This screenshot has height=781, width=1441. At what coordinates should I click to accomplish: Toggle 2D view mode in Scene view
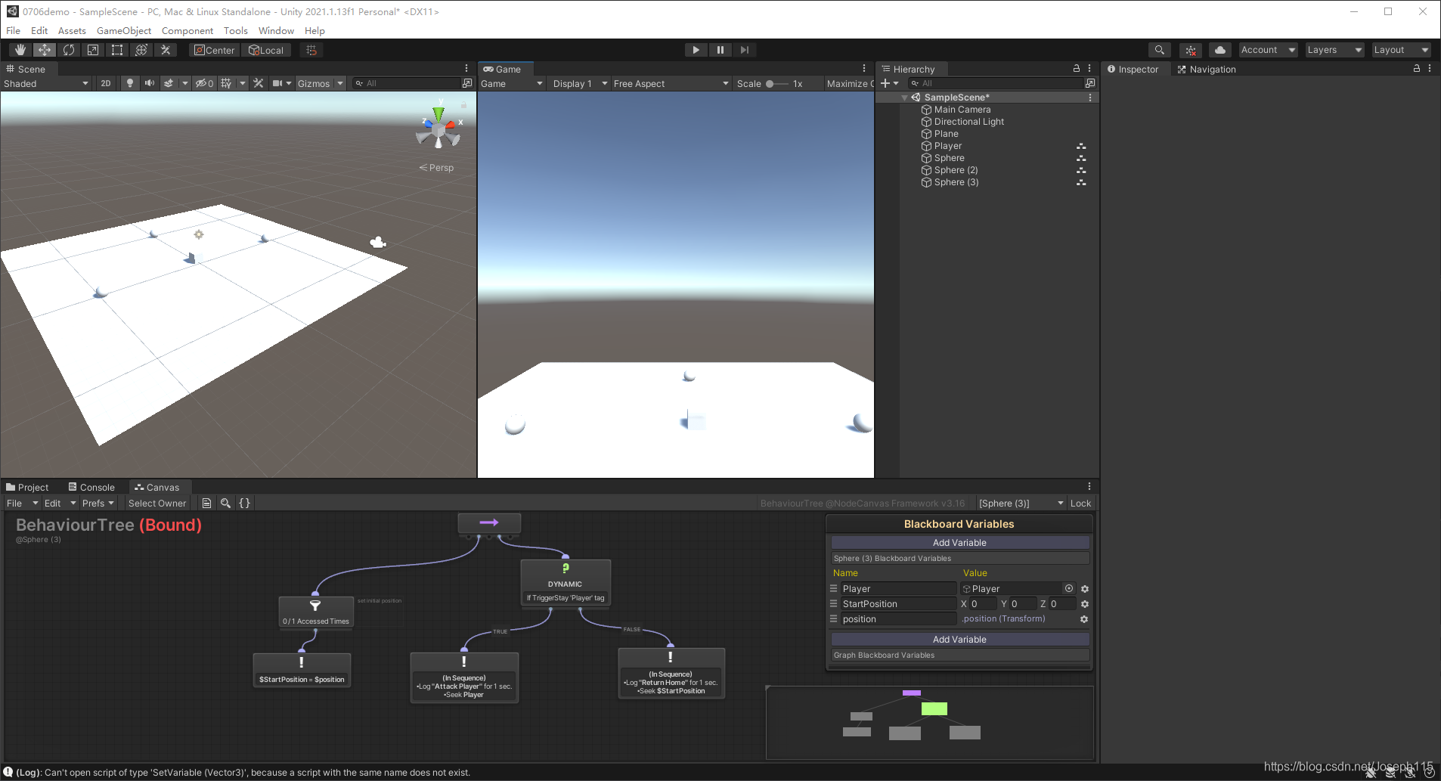[105, 83]
